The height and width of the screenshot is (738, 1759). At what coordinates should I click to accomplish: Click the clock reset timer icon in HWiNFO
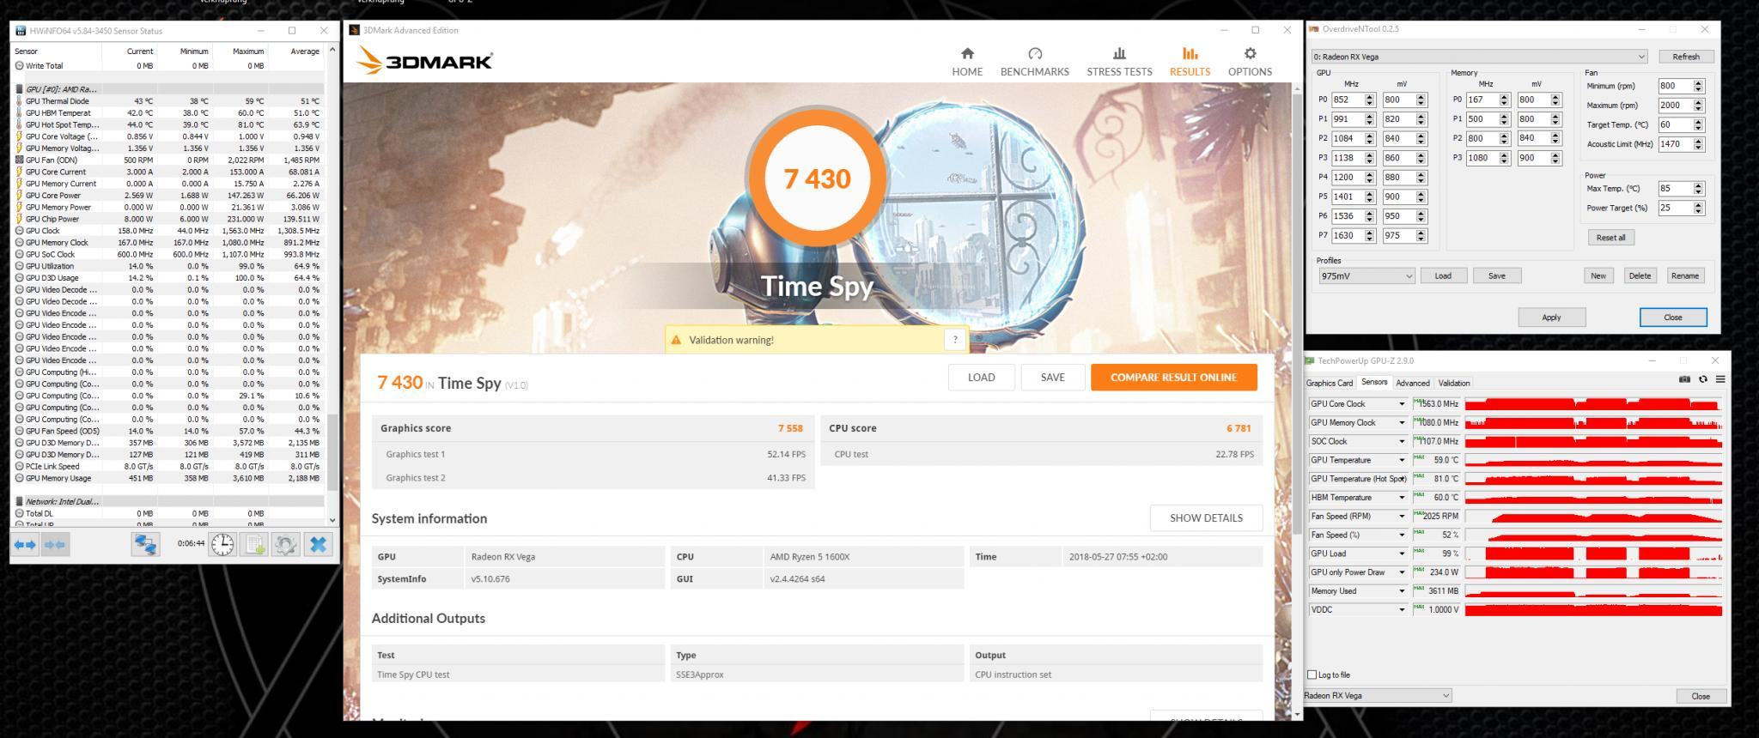(222, 544)
